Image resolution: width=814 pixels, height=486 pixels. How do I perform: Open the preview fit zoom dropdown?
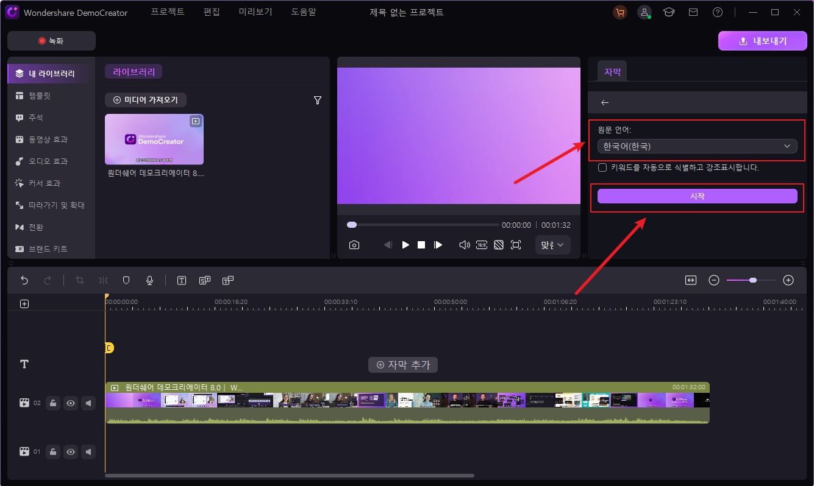point(553,245)
